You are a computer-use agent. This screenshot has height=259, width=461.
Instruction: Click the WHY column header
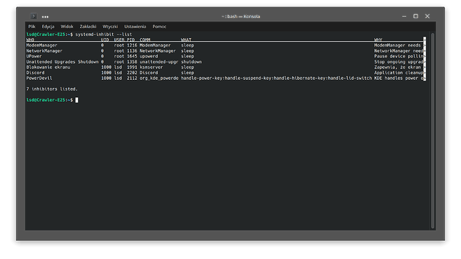coord(378,39)
